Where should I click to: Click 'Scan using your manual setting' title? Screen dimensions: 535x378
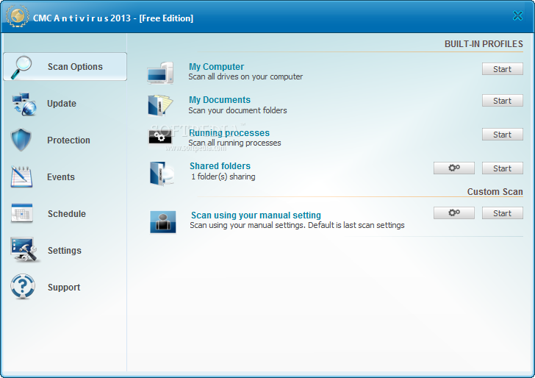click(x=256, y=215)
